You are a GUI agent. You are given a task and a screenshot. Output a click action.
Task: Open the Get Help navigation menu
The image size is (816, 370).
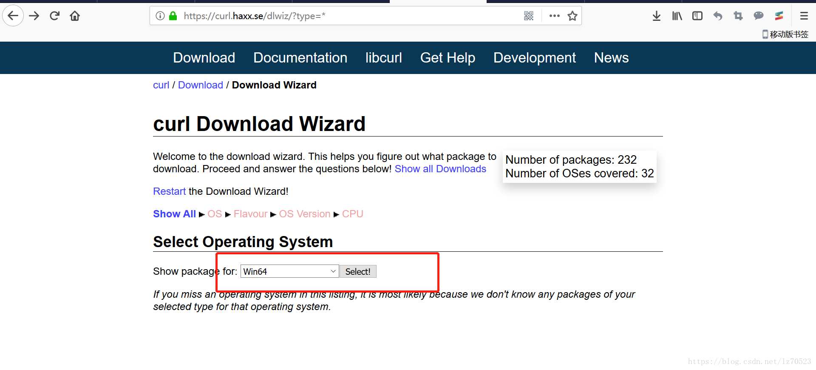[x=448, y=58]
